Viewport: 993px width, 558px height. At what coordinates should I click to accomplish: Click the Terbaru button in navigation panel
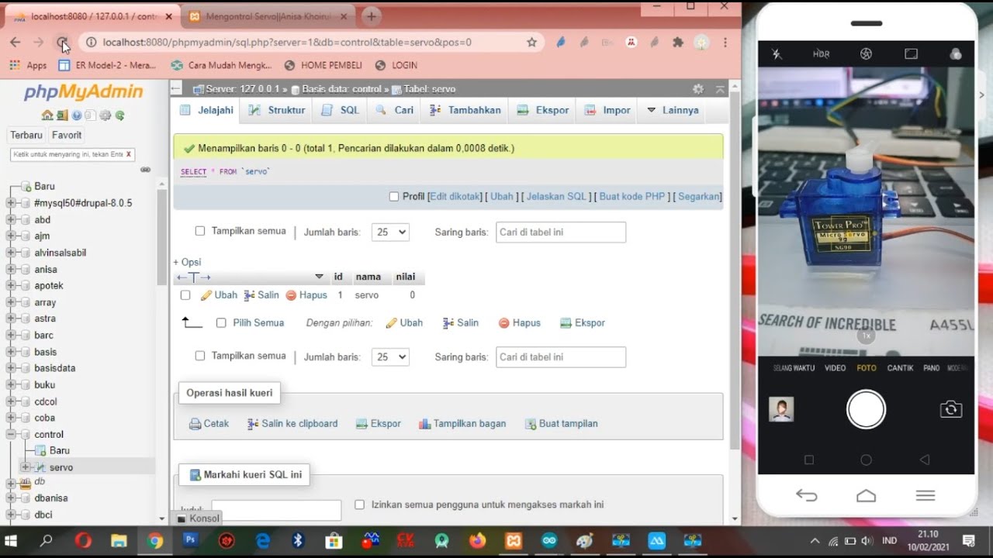26,135
